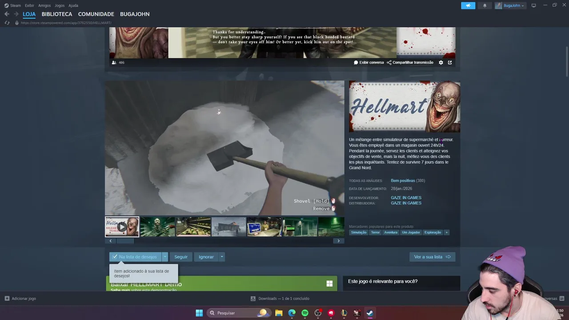Open Steam announcements megaphone button
The height and width of the screenshot is (320, 569).
tap(468, 5)
